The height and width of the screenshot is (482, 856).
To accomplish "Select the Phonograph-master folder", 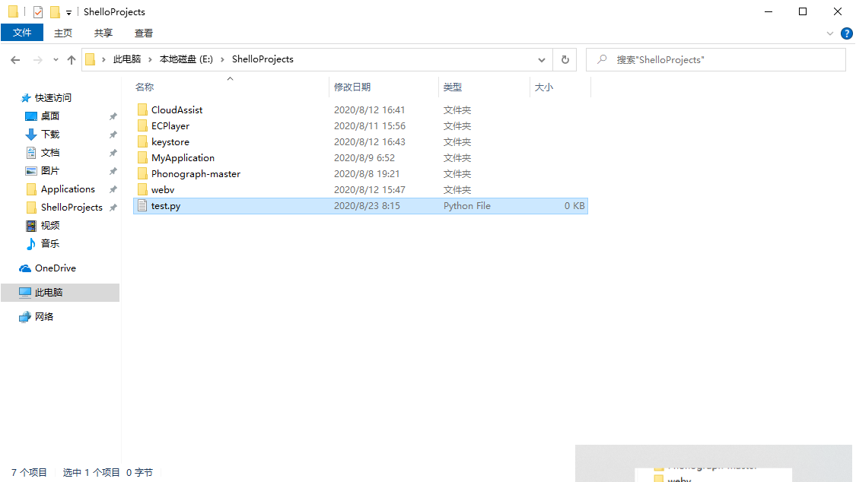I will point(196,173).
